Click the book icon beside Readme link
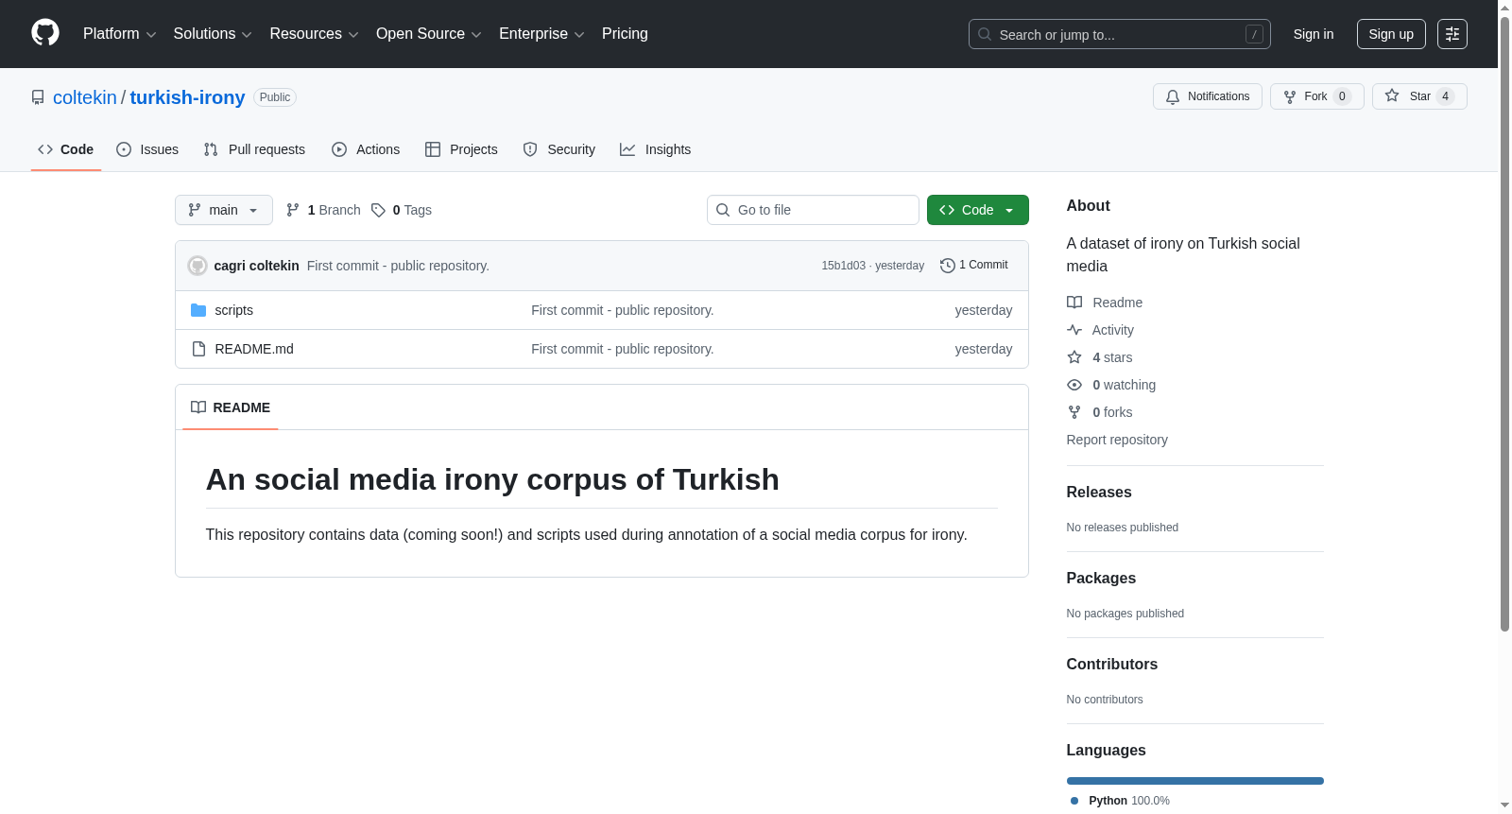1512x814 pixels. pyautogui.click(x=1074, y=303)
